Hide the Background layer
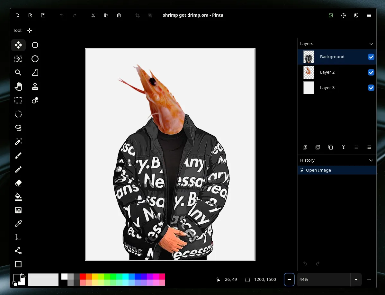385x295 pixels. [x=371, y=57]
